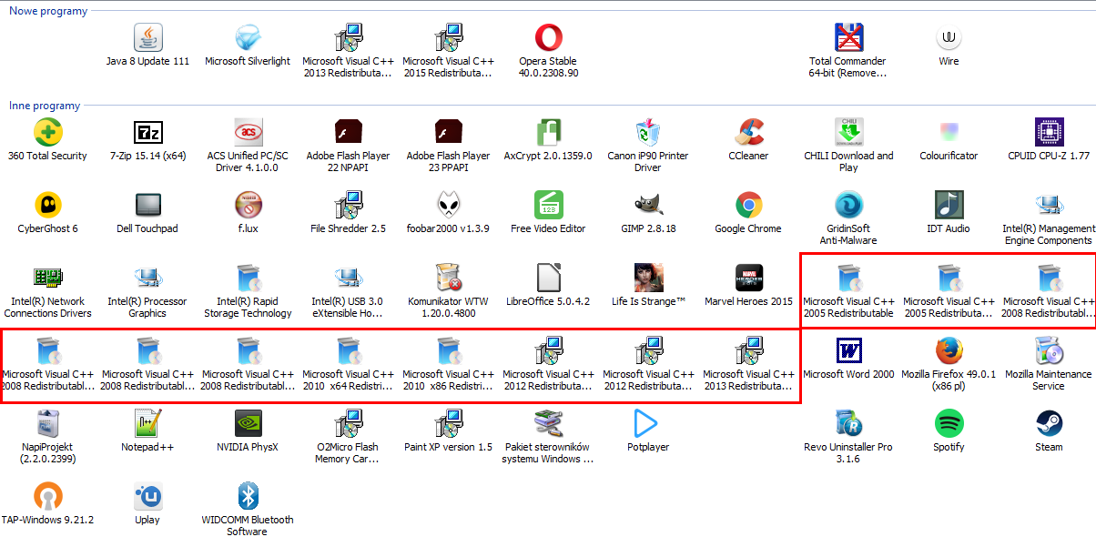
Task: Select the WIDCOMM Bluetooth Software icon
Action: click(x=248, y=496)
